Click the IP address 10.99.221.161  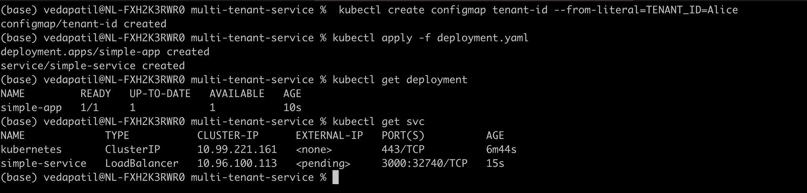coord(237,149)
